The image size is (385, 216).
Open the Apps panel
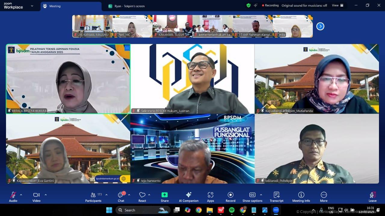(211, 196)
